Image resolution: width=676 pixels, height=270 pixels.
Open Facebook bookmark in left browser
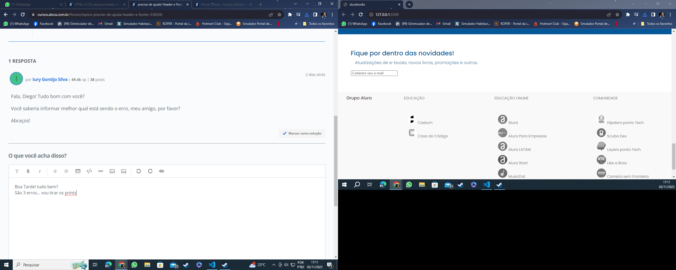[44, 24]
